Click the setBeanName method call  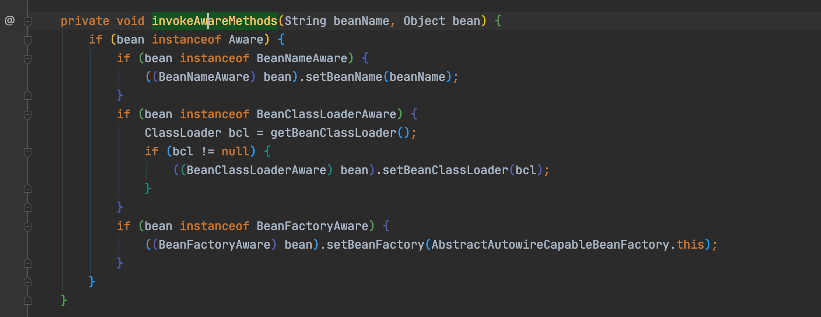coord(344,77)
